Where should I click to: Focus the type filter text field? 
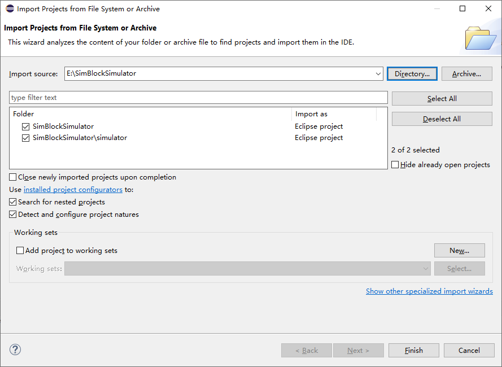point(198,98)
